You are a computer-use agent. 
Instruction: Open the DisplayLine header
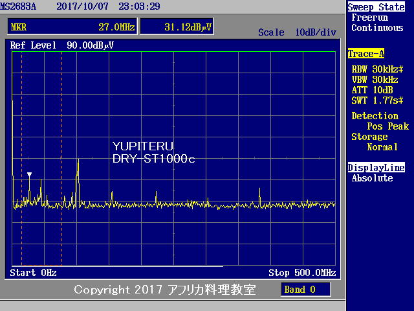click(x=376, y=168)
